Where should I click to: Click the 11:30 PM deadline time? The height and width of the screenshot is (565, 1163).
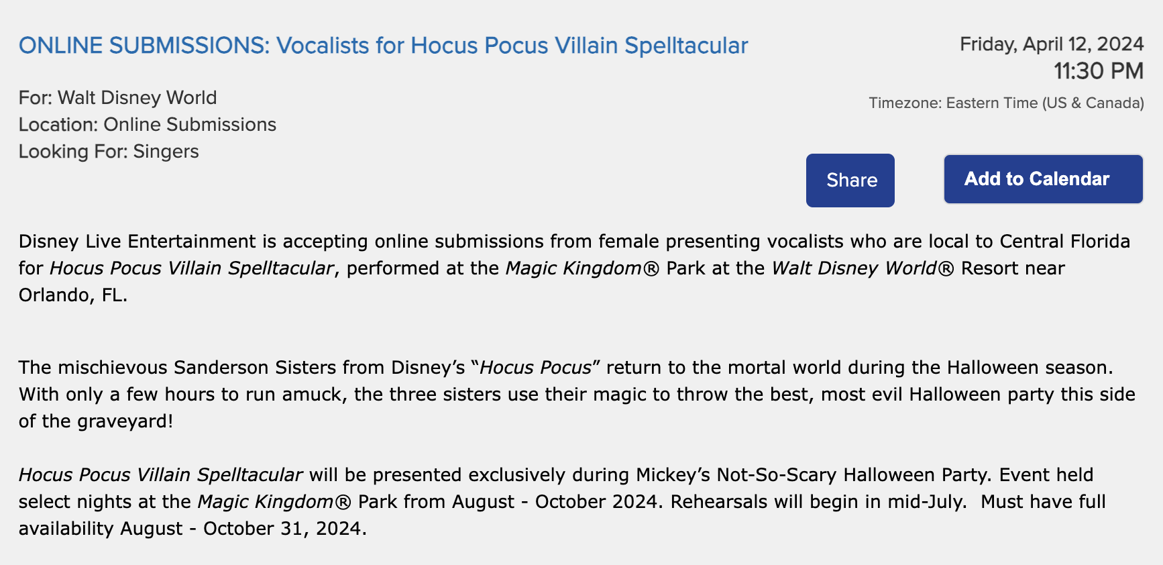[1098, 71]
